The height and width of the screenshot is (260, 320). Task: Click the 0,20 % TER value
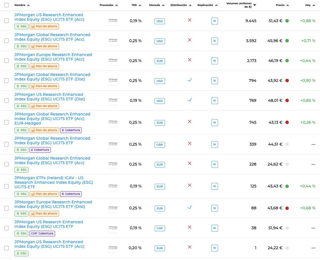[x=135, y=248]
